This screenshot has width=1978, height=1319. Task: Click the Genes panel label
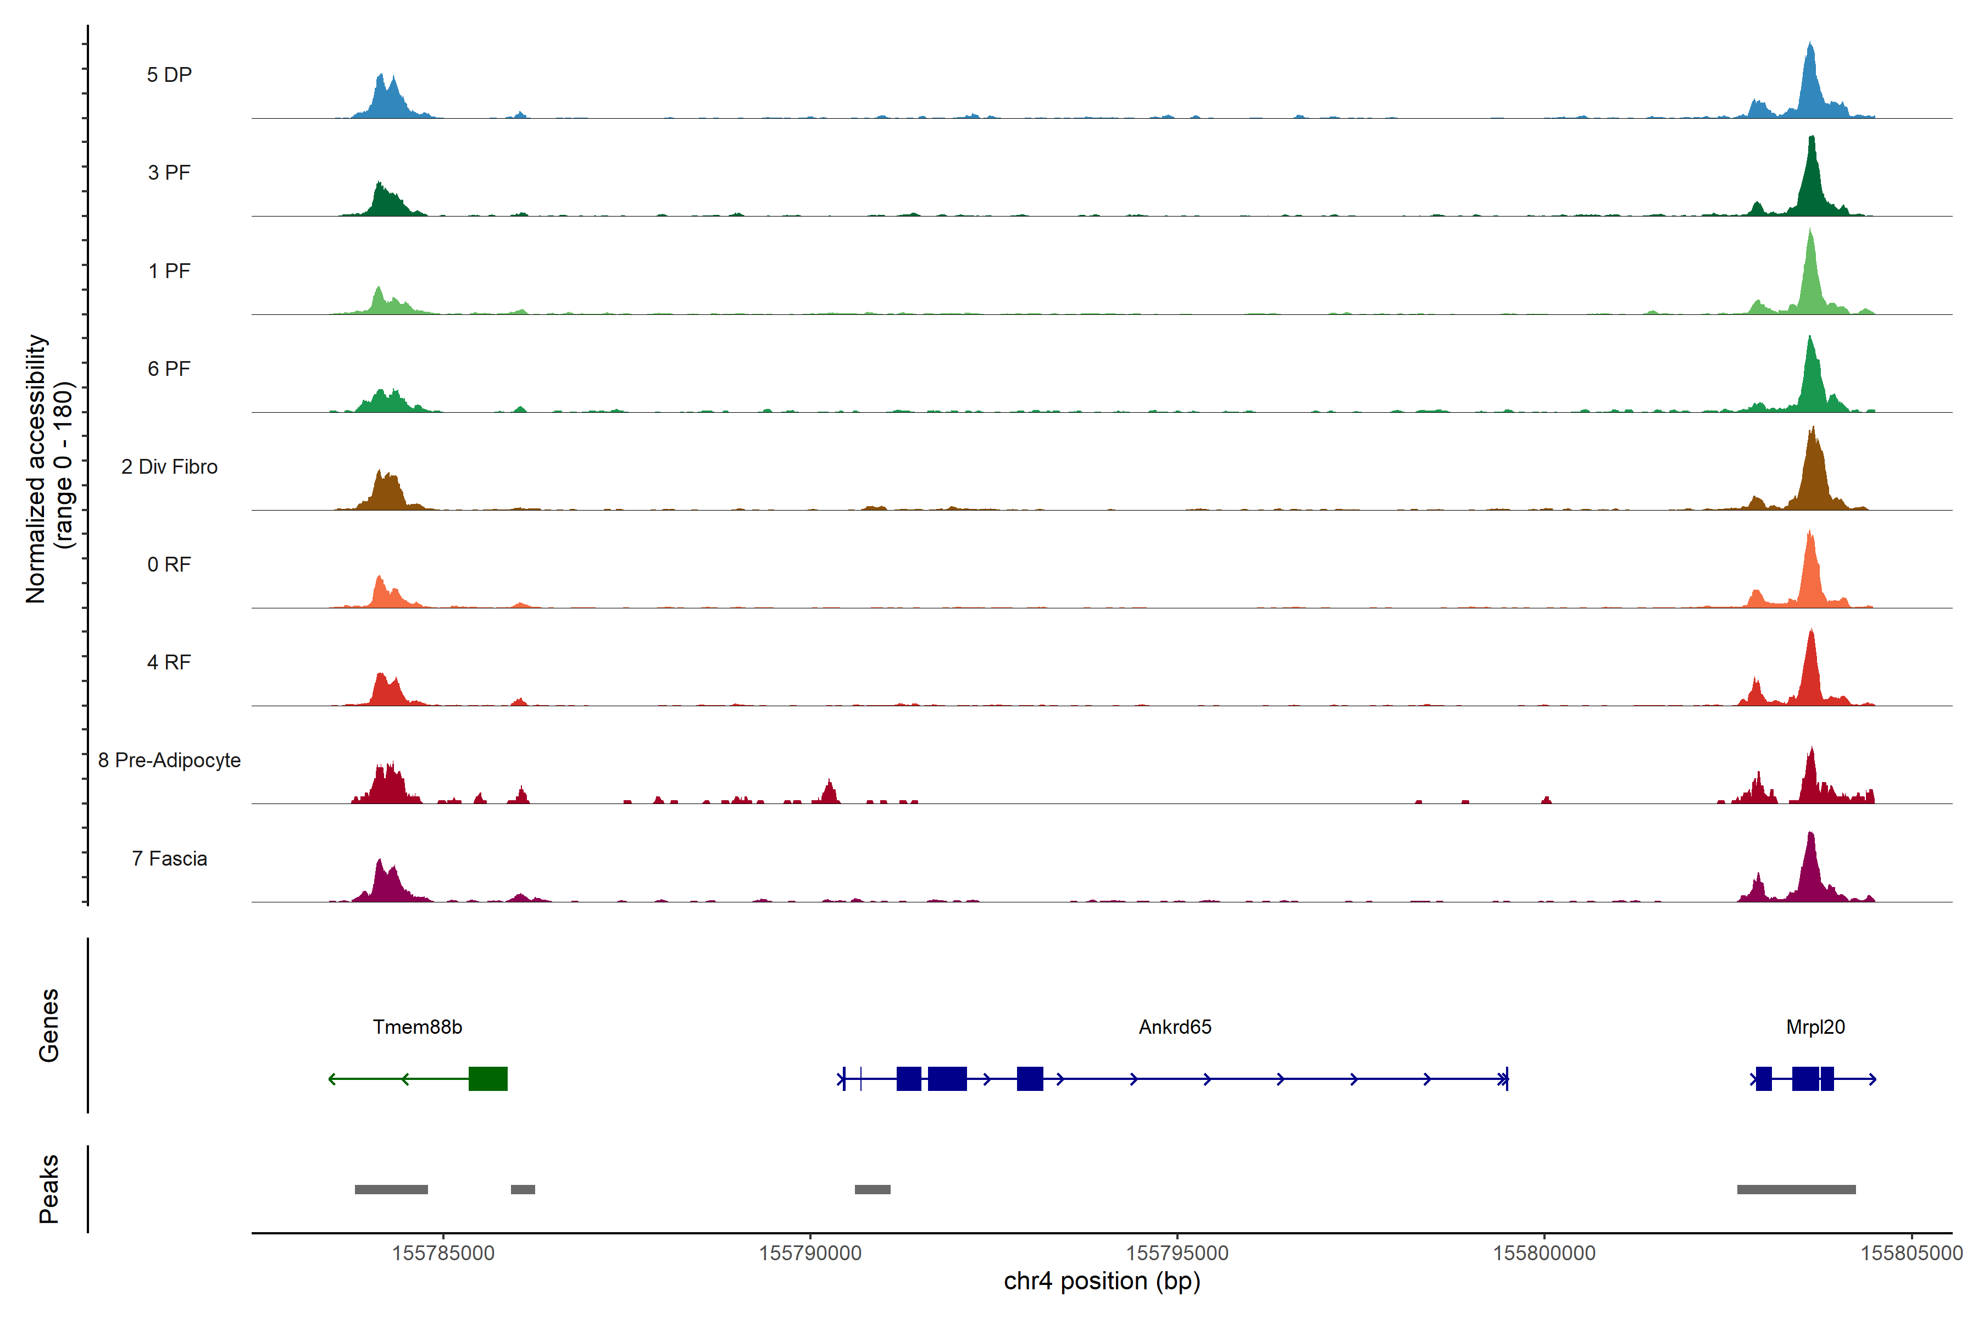(x=49, y=1026)
